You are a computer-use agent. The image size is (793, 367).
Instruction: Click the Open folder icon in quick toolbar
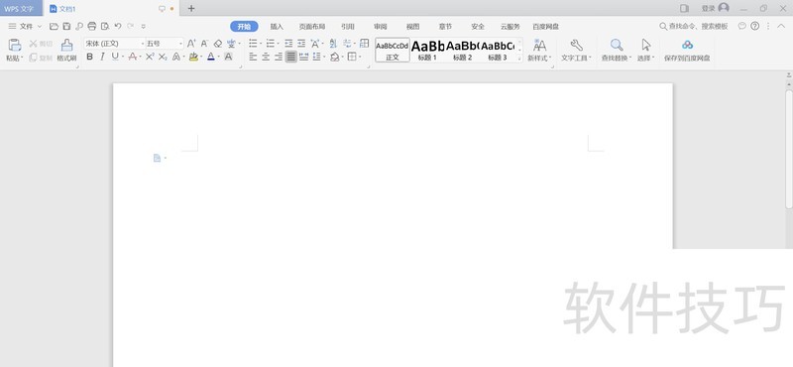(54, 27)
